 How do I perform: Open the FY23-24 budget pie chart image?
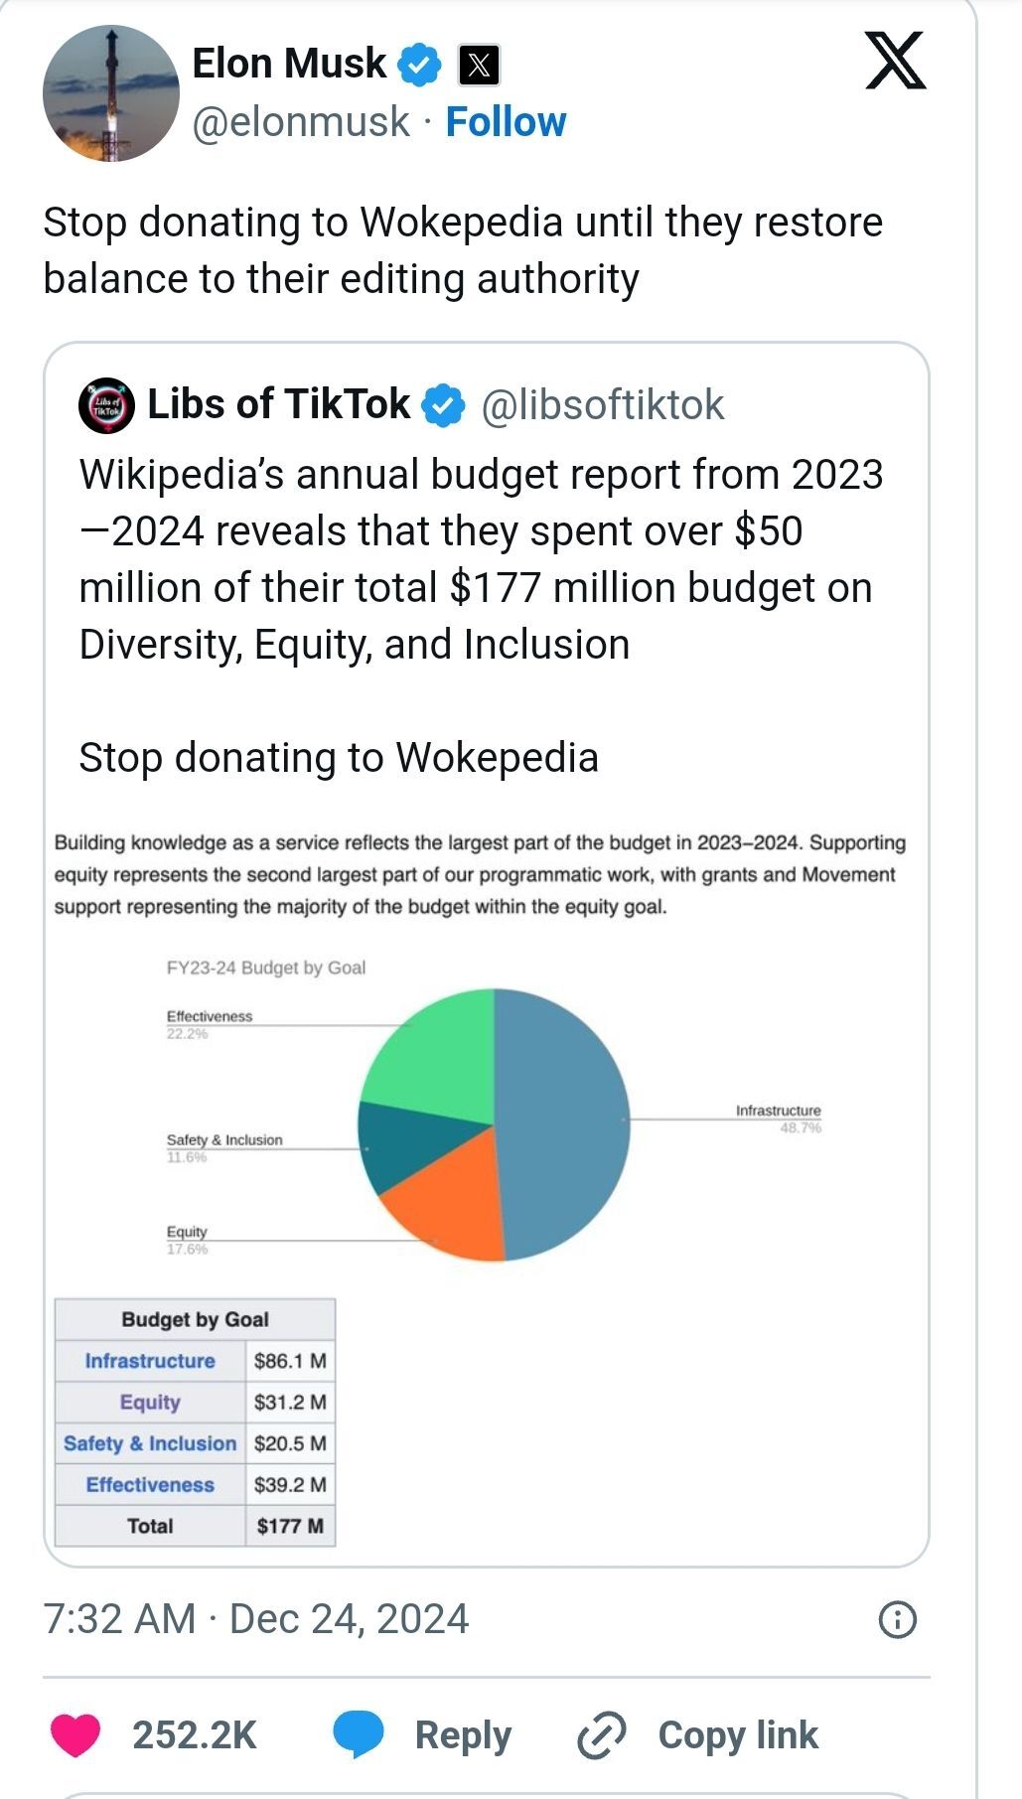coord(494,1124)
